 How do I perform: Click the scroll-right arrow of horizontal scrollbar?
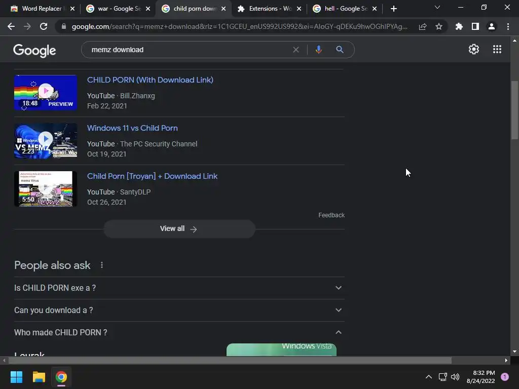pyautogui.click(x=506, y=360)
